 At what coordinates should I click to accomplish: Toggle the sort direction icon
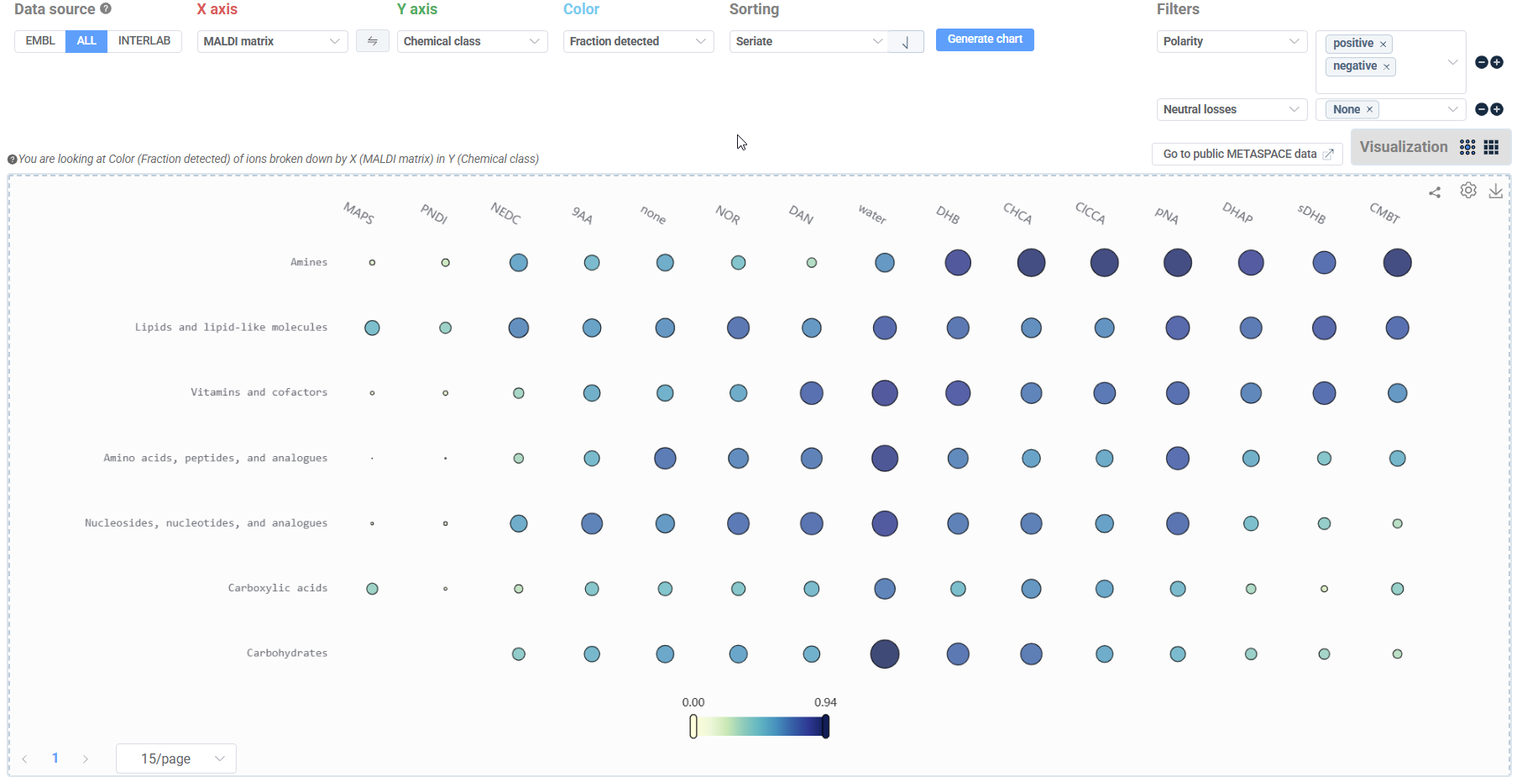[906, 41]
